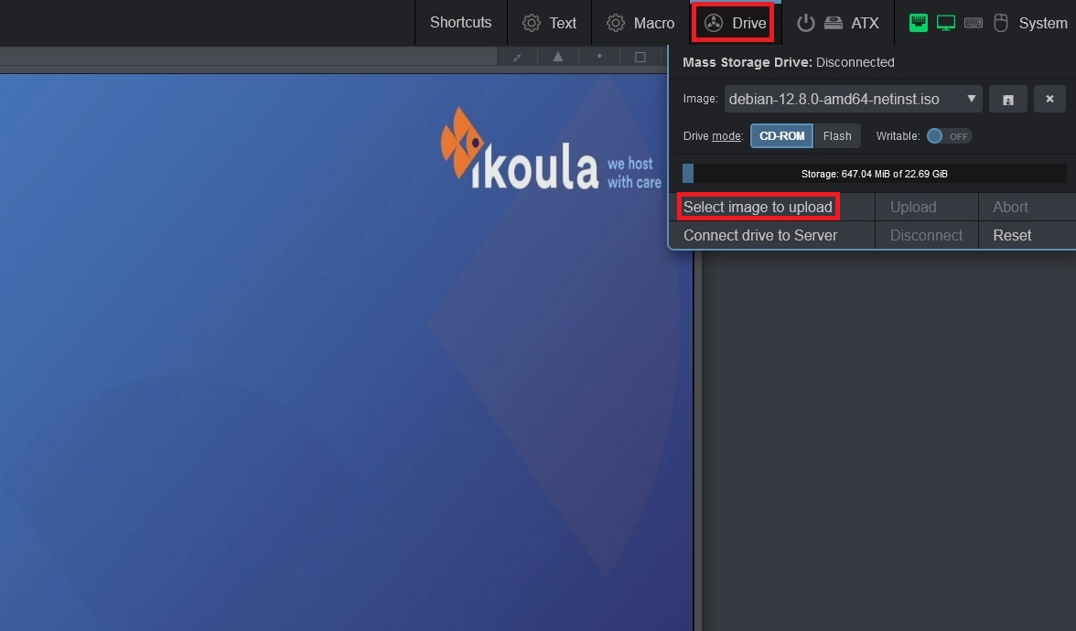Screen dimensions: 1076x631
Task: Toggle the Writable switch
Action: coord(948,135)
